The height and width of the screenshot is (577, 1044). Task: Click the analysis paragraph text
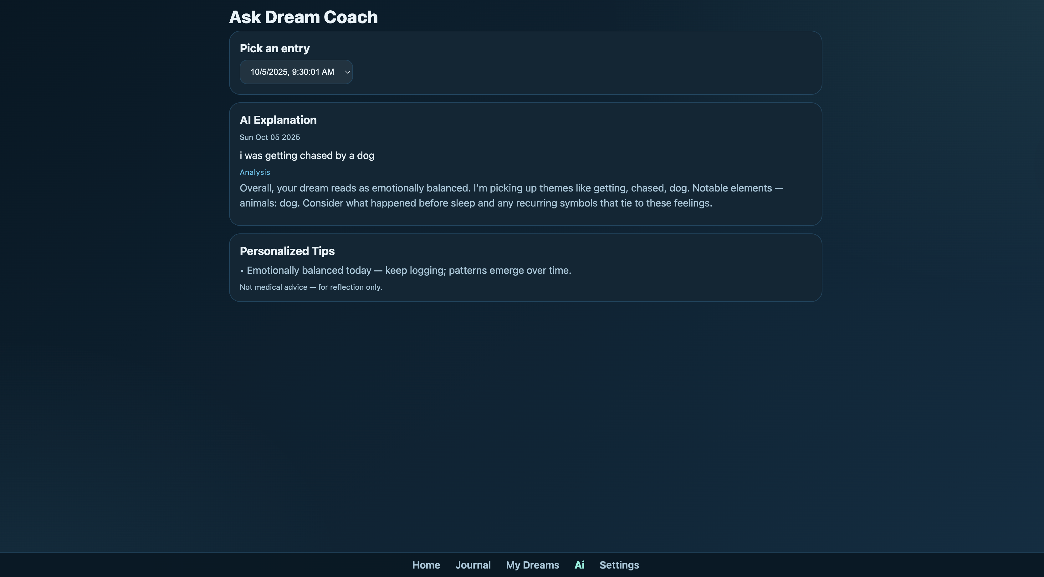point(511,195)
